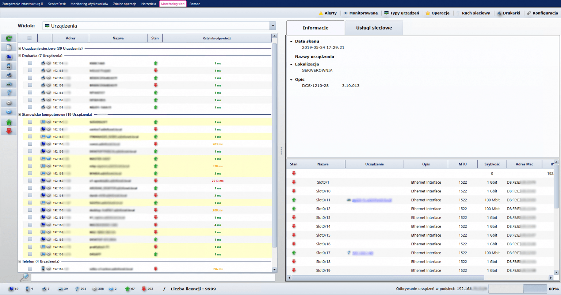Collapse the Drukarka device group
The image size is (561, 295).
(20, 55)
